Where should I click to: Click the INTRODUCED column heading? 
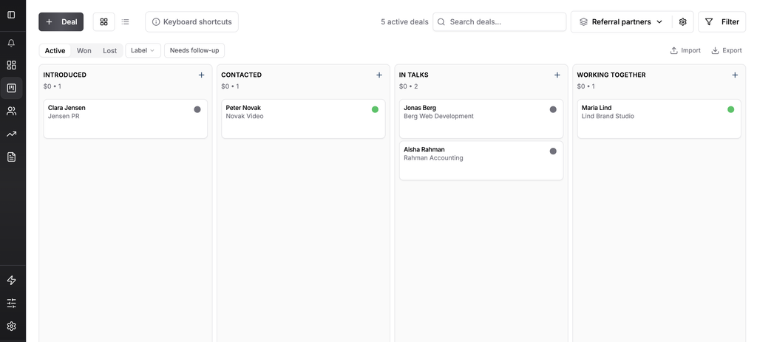pyautogui.click(x=65, y=75)
